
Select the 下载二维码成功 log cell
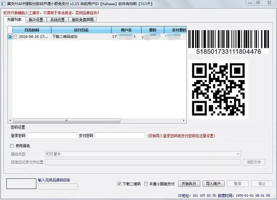click(x=81, y=37)
